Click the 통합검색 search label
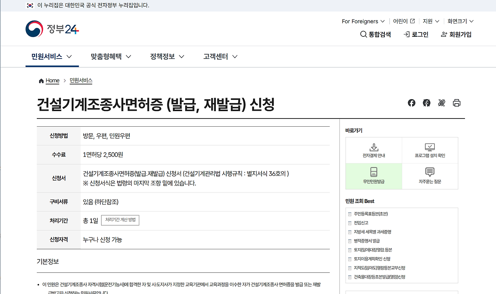496x294 pixels. (380, 34)
